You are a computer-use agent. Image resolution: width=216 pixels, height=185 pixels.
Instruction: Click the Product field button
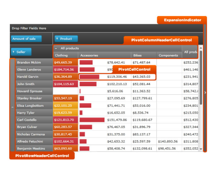point(66,39)
